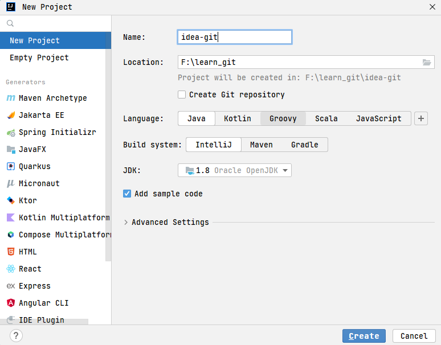Image resolution: width=441 pixels, height=345 pixels.
Task: Uncheck Add sample code checkbox
Action: [x=127, y=194]
